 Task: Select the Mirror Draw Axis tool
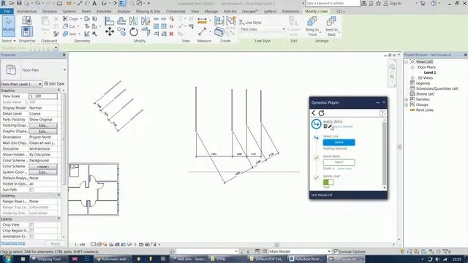[146, 21]
